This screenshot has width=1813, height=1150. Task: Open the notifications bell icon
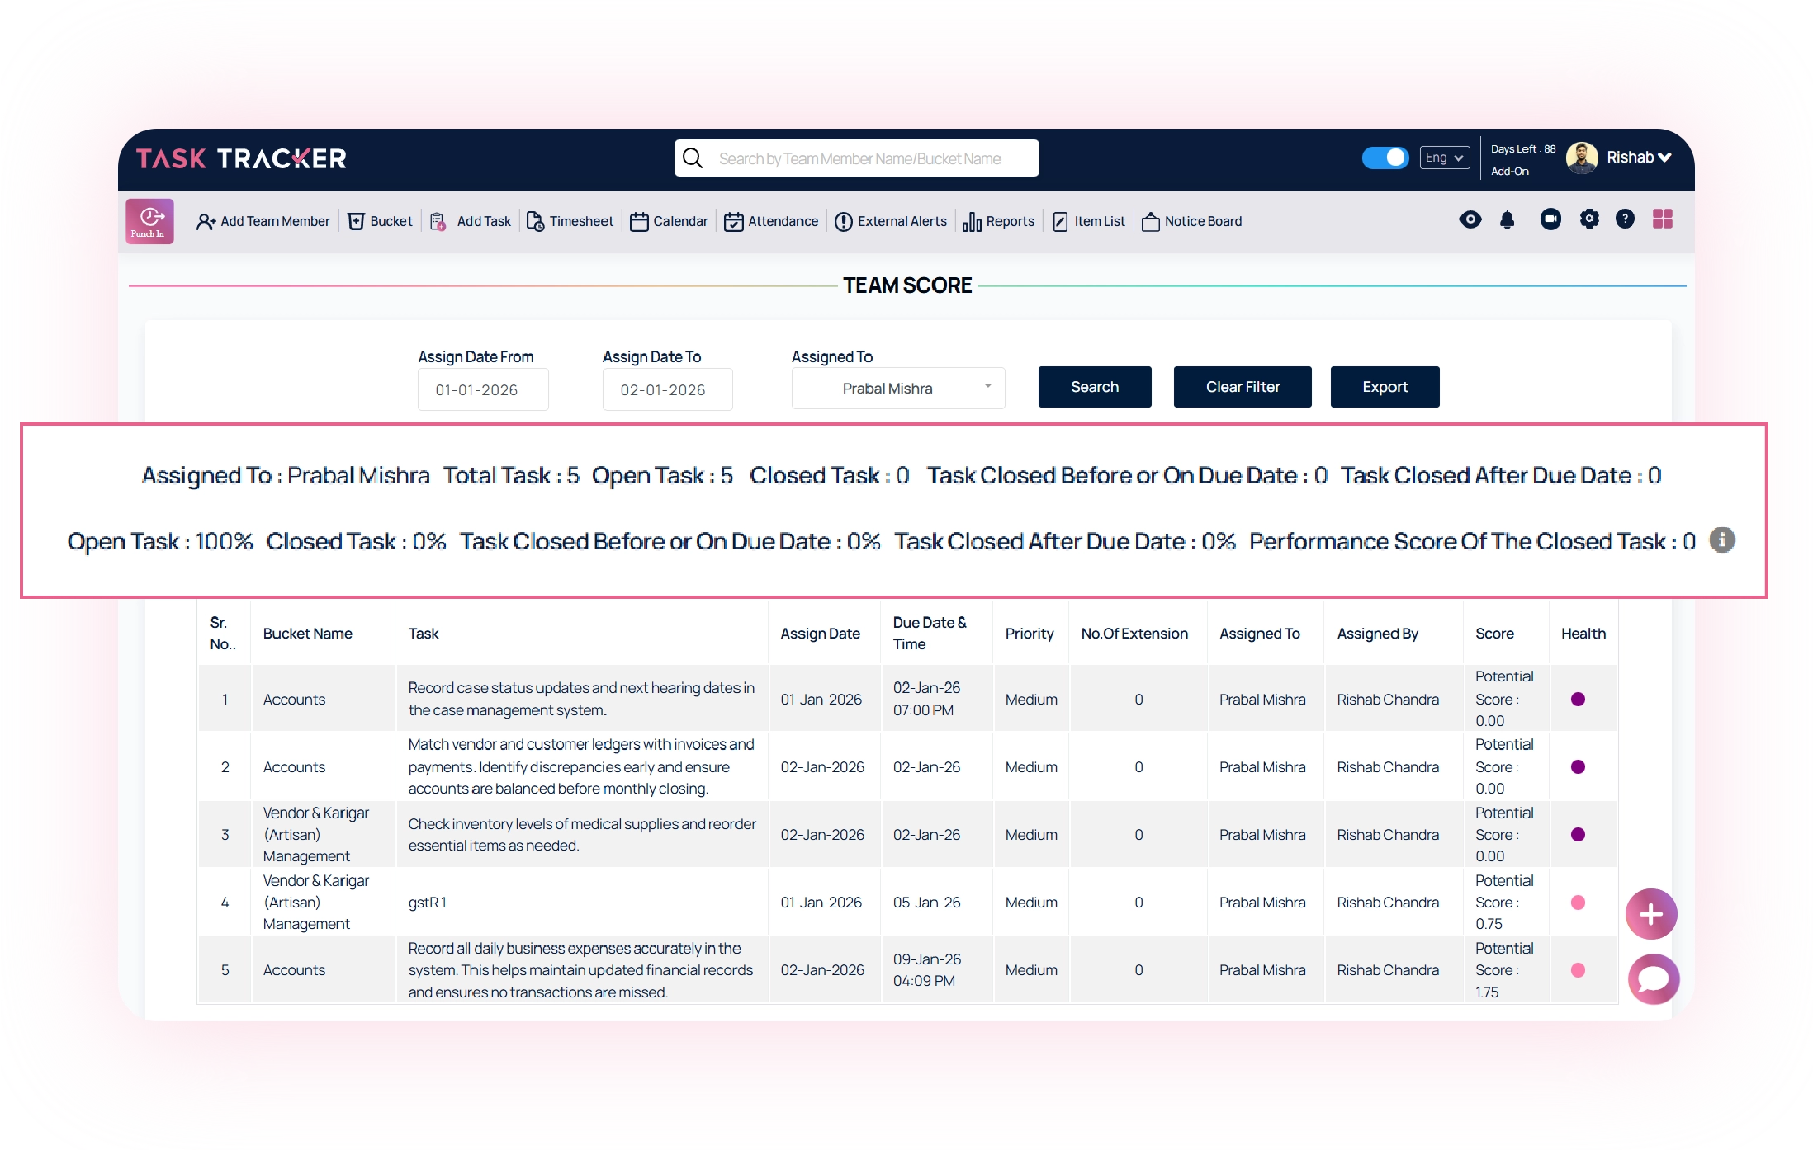pyautogui.click(x=1507, y=219)
